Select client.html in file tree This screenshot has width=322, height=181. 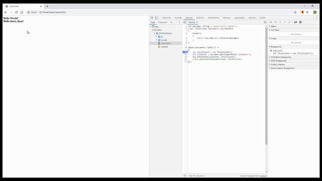166,43
